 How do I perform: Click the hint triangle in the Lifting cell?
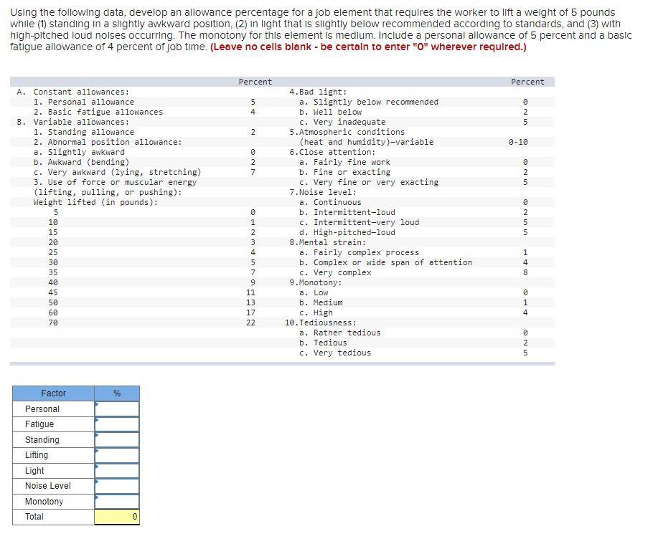(x=97, y=452)
